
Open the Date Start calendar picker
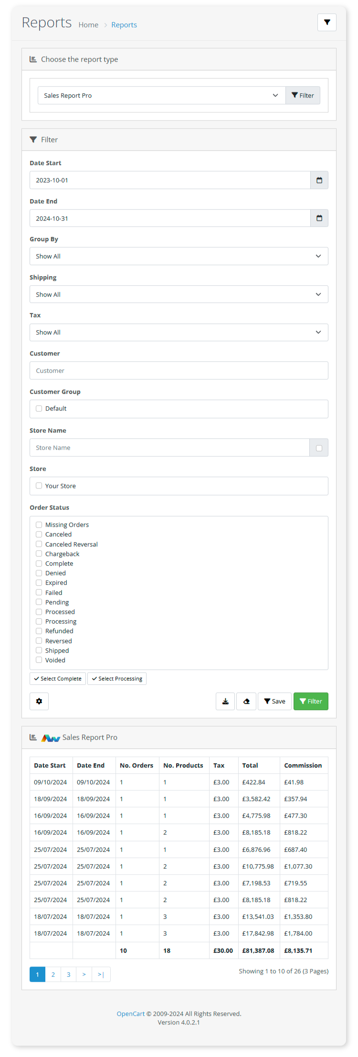pos(319,180)
